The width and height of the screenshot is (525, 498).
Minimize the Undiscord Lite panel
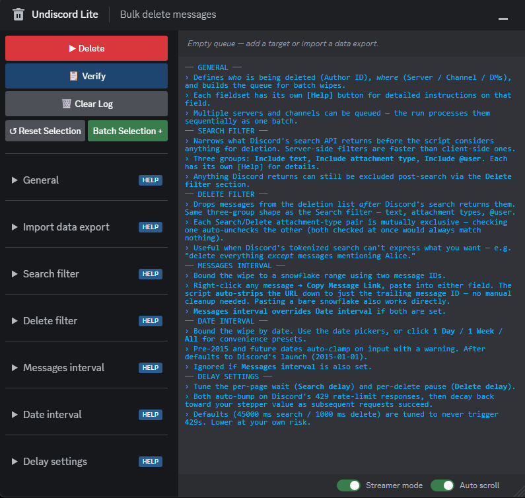503,18
